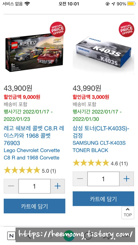
Task: Increase Samsung toner quantity with plus
Action: pos(126,179)
